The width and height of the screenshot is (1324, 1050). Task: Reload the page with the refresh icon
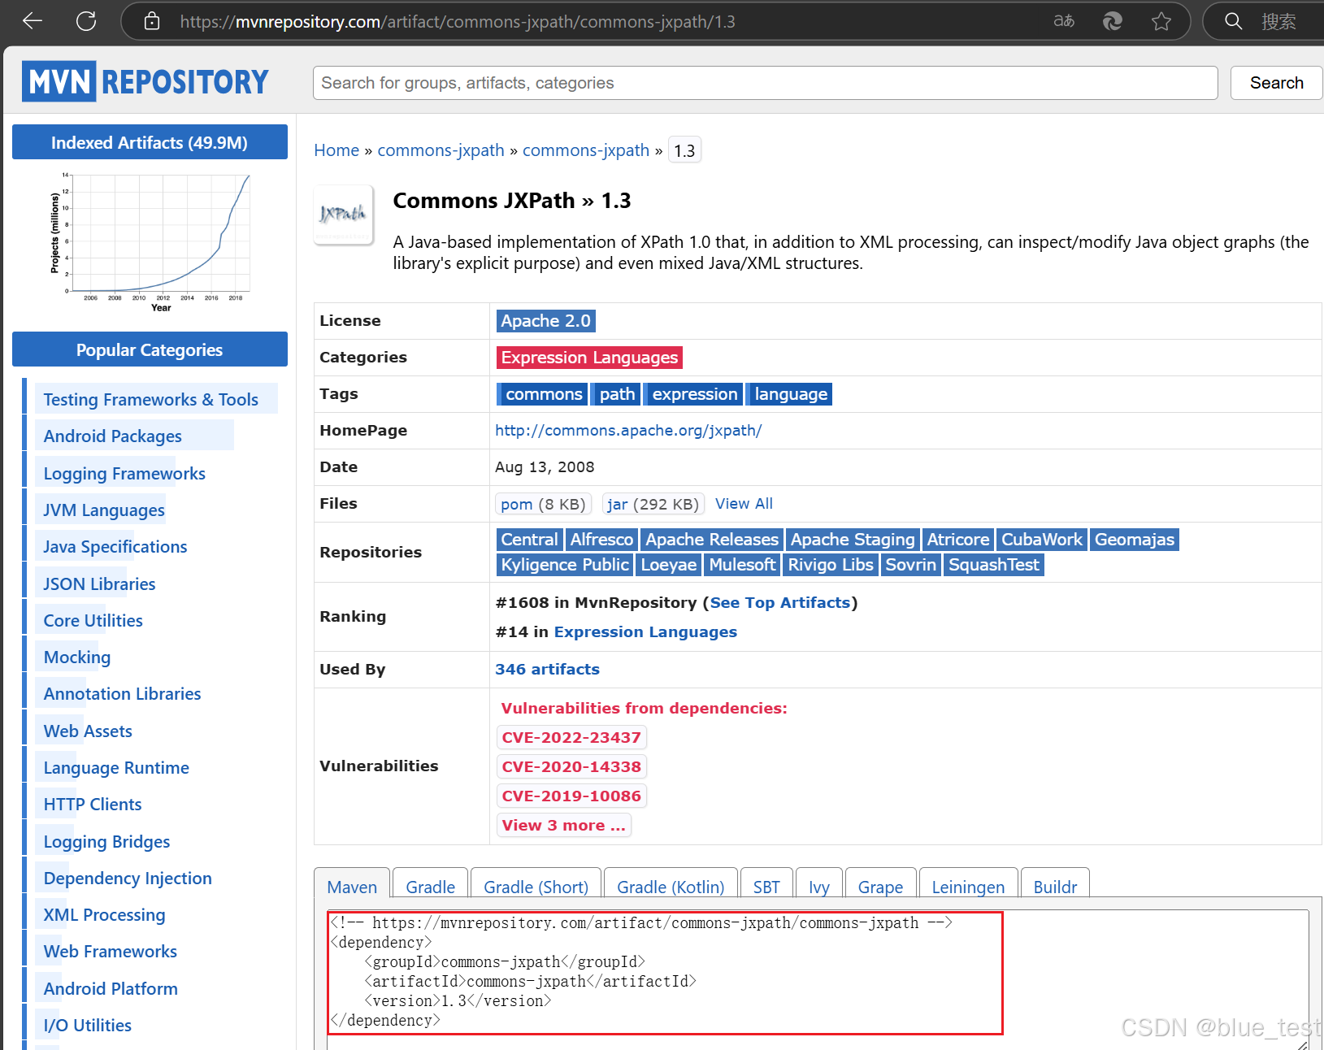click(x=85, y=21)
